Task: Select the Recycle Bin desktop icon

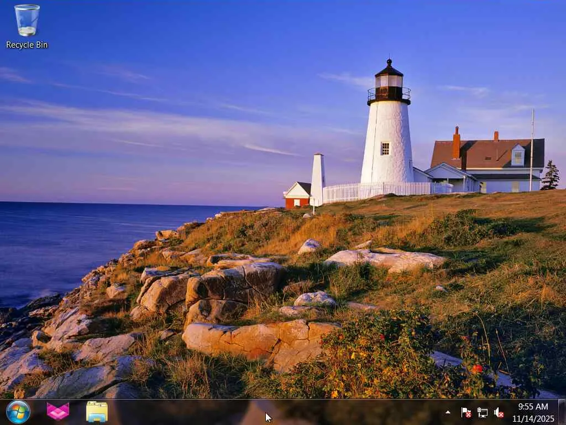Action: click(x=27, y=26)
